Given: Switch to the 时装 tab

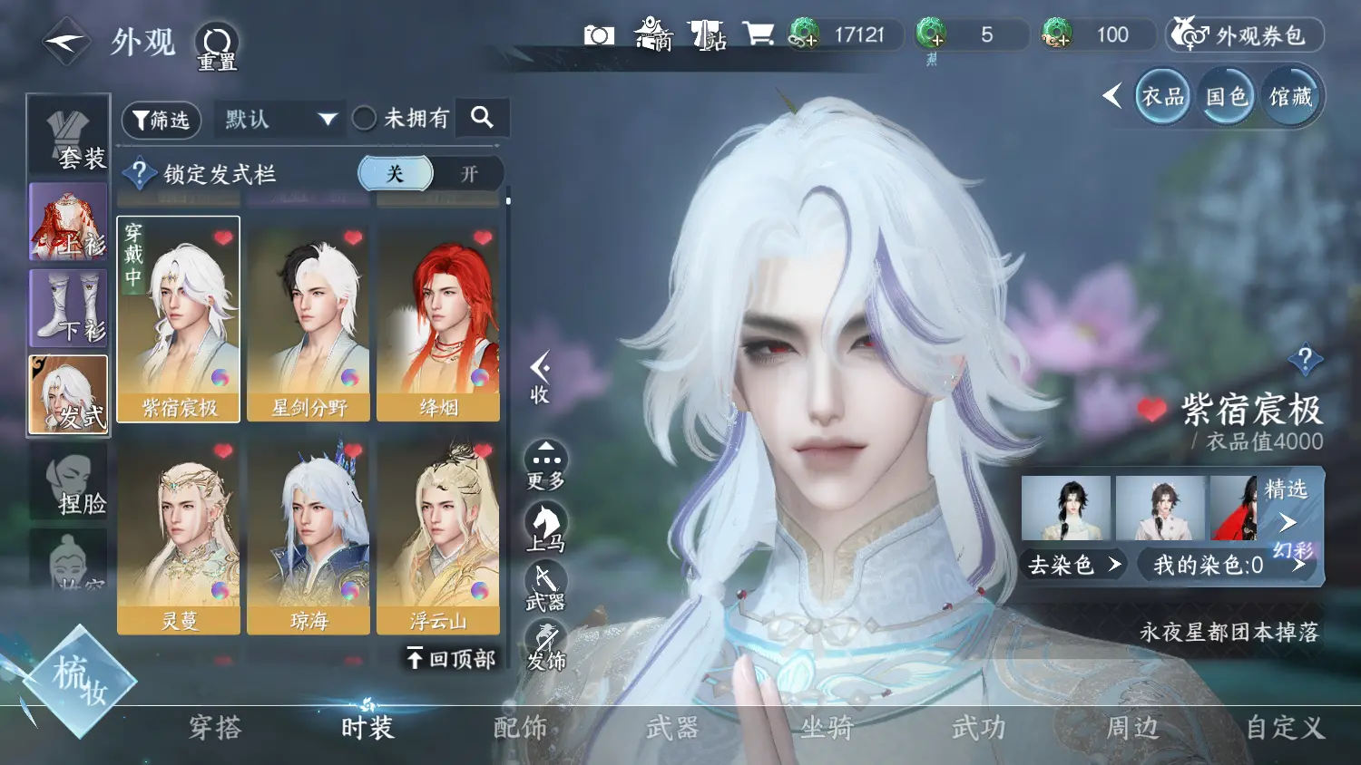Looking at the screenshot, I should (x=367, y=728).
